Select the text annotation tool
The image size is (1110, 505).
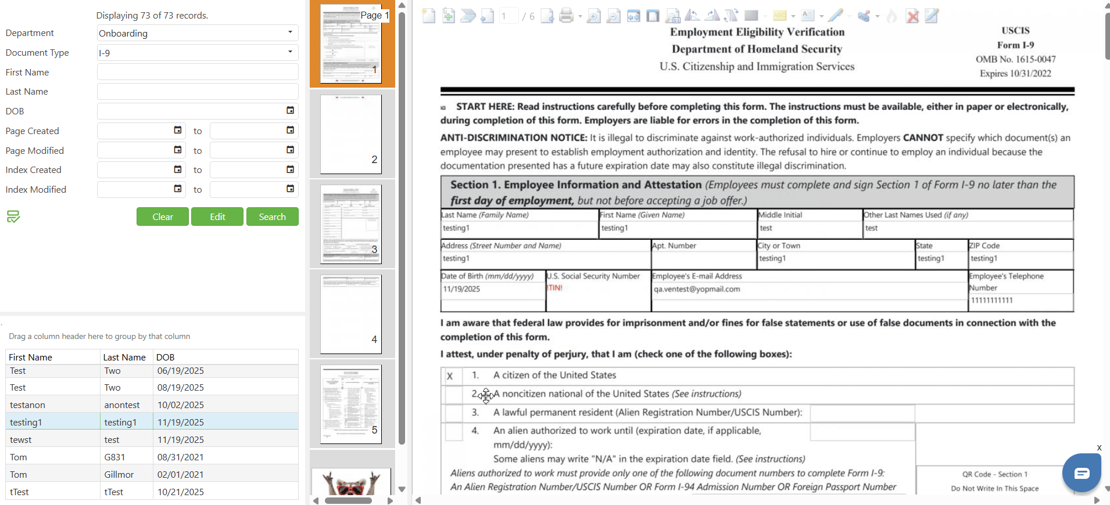point(808,16)
